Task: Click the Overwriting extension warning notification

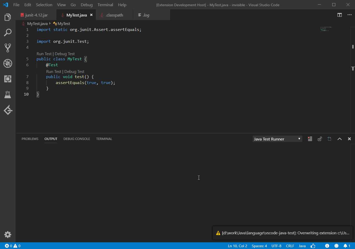Action: point(283,233)
